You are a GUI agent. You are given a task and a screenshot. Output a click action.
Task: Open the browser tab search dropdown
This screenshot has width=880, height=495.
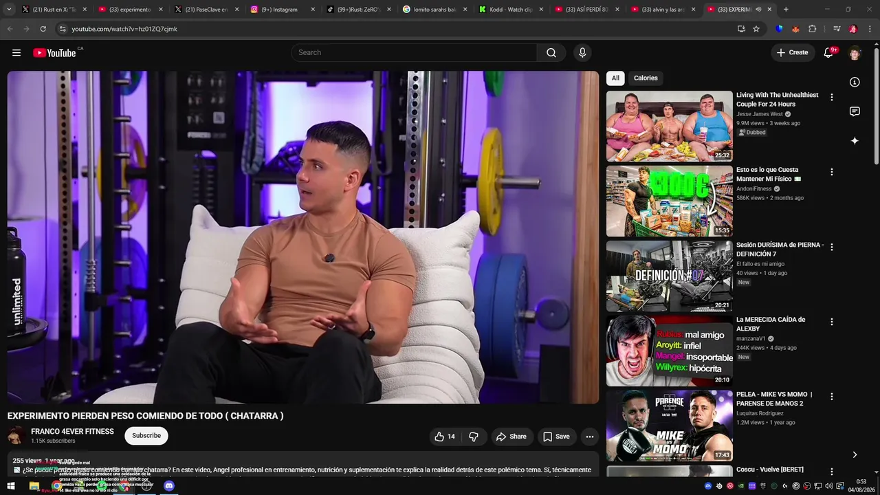click(9, 10)
